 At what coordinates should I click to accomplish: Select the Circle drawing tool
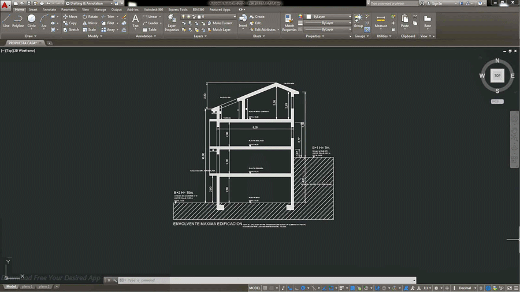point(32,21)
